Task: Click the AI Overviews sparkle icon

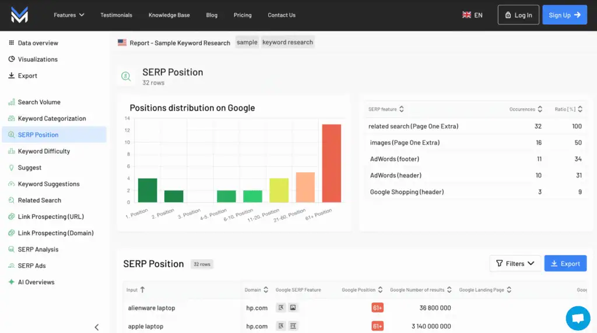Action: (x=12, y=282)
